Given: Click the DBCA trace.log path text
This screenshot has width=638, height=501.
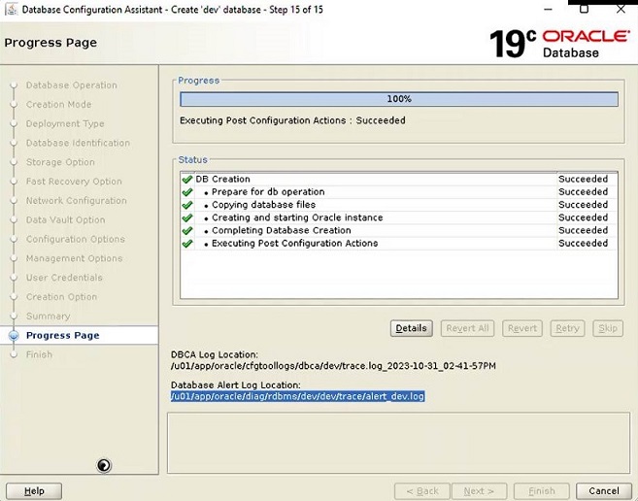Looking at the screenshot, I should (x=333, y=366).
